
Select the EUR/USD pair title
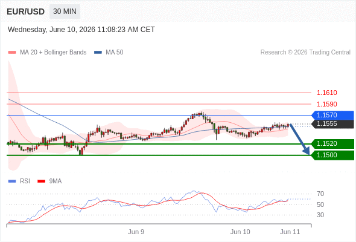26,11
